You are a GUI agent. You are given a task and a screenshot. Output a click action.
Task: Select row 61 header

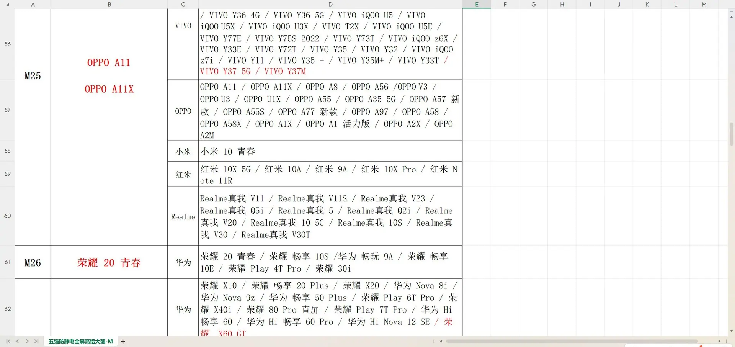[x=7, y=262]
